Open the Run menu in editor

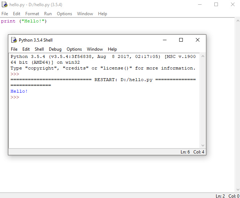coord(48,14)
